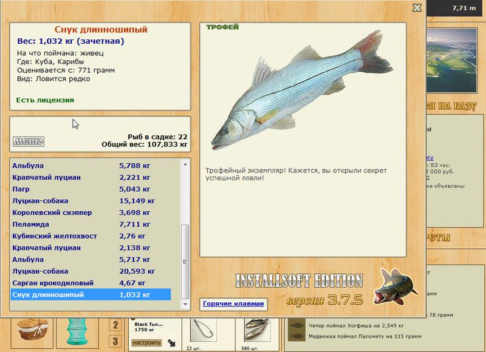
Task: Click the Рыб в садке: 22 text
Action: point(157,137)
